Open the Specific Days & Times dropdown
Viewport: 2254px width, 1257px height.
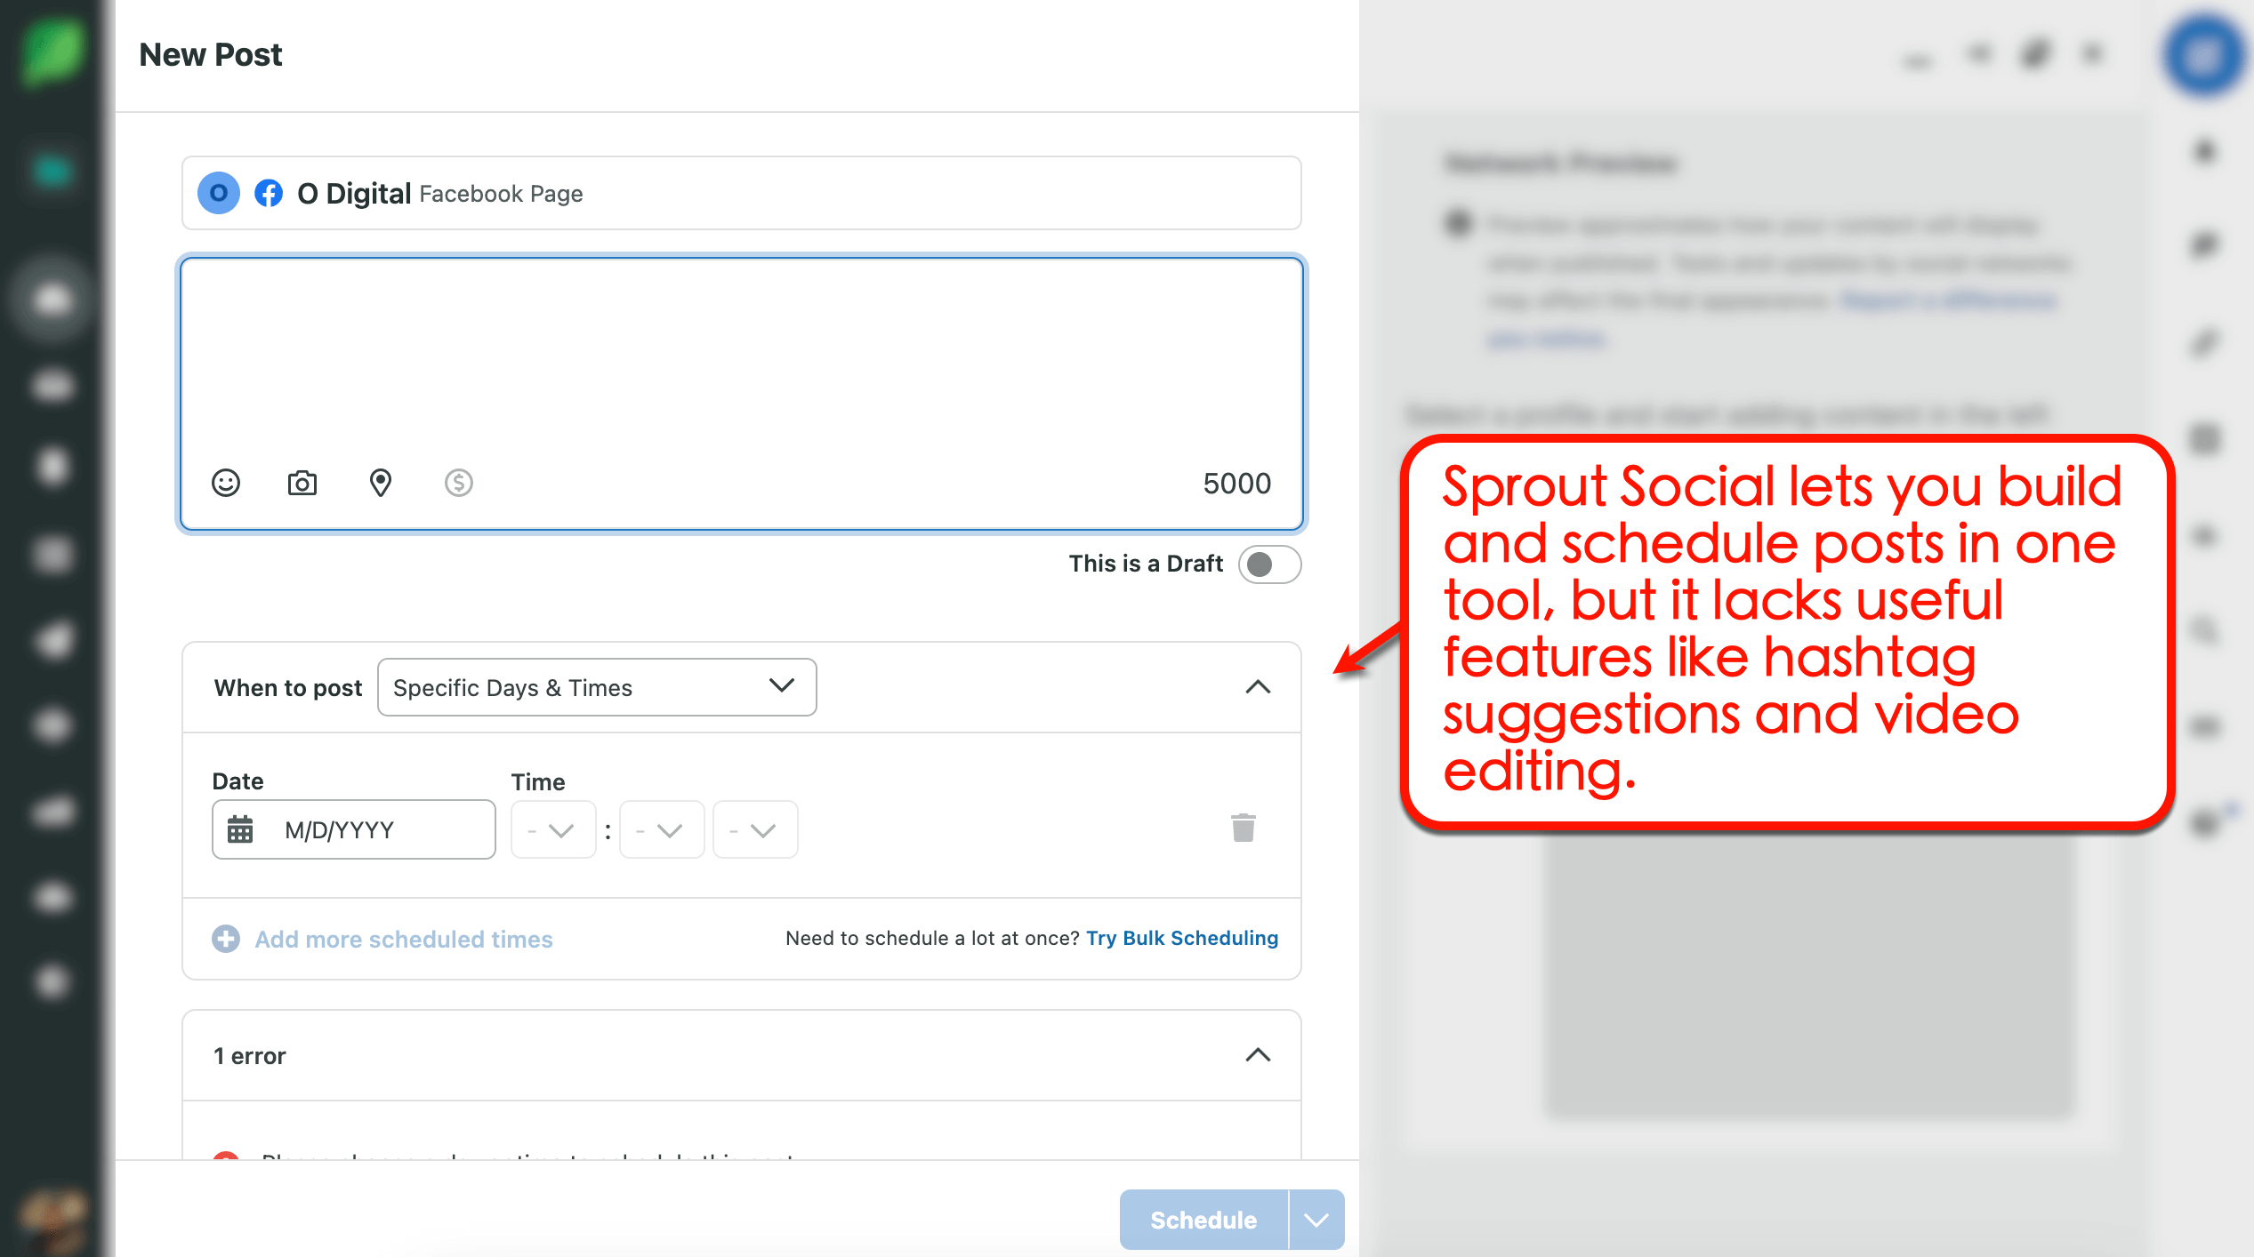[x=597, y=687]
